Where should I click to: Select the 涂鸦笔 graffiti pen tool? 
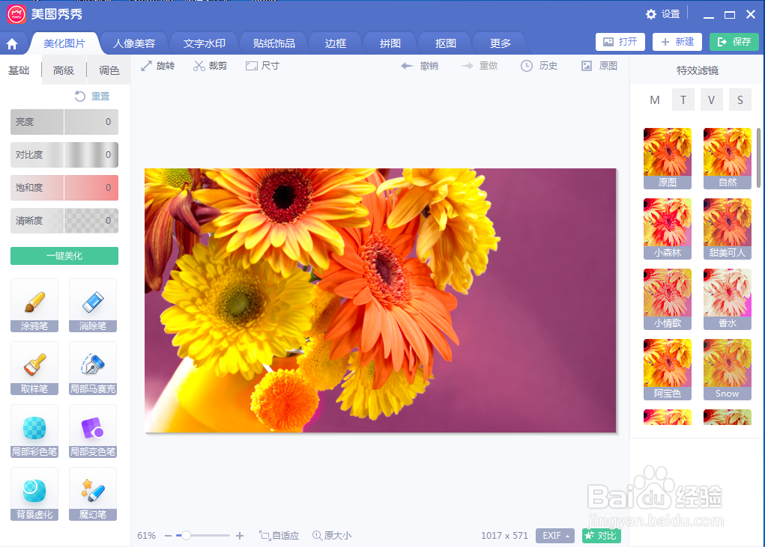tap(34, 305)
